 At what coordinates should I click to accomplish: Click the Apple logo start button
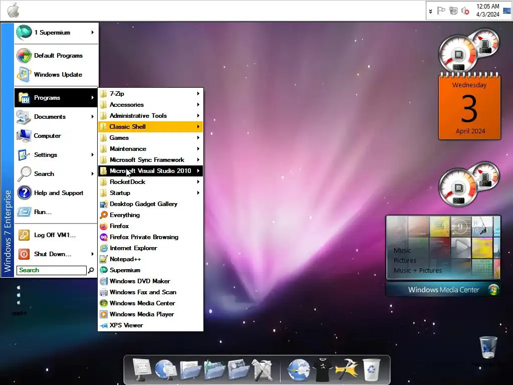click(14, 10)
